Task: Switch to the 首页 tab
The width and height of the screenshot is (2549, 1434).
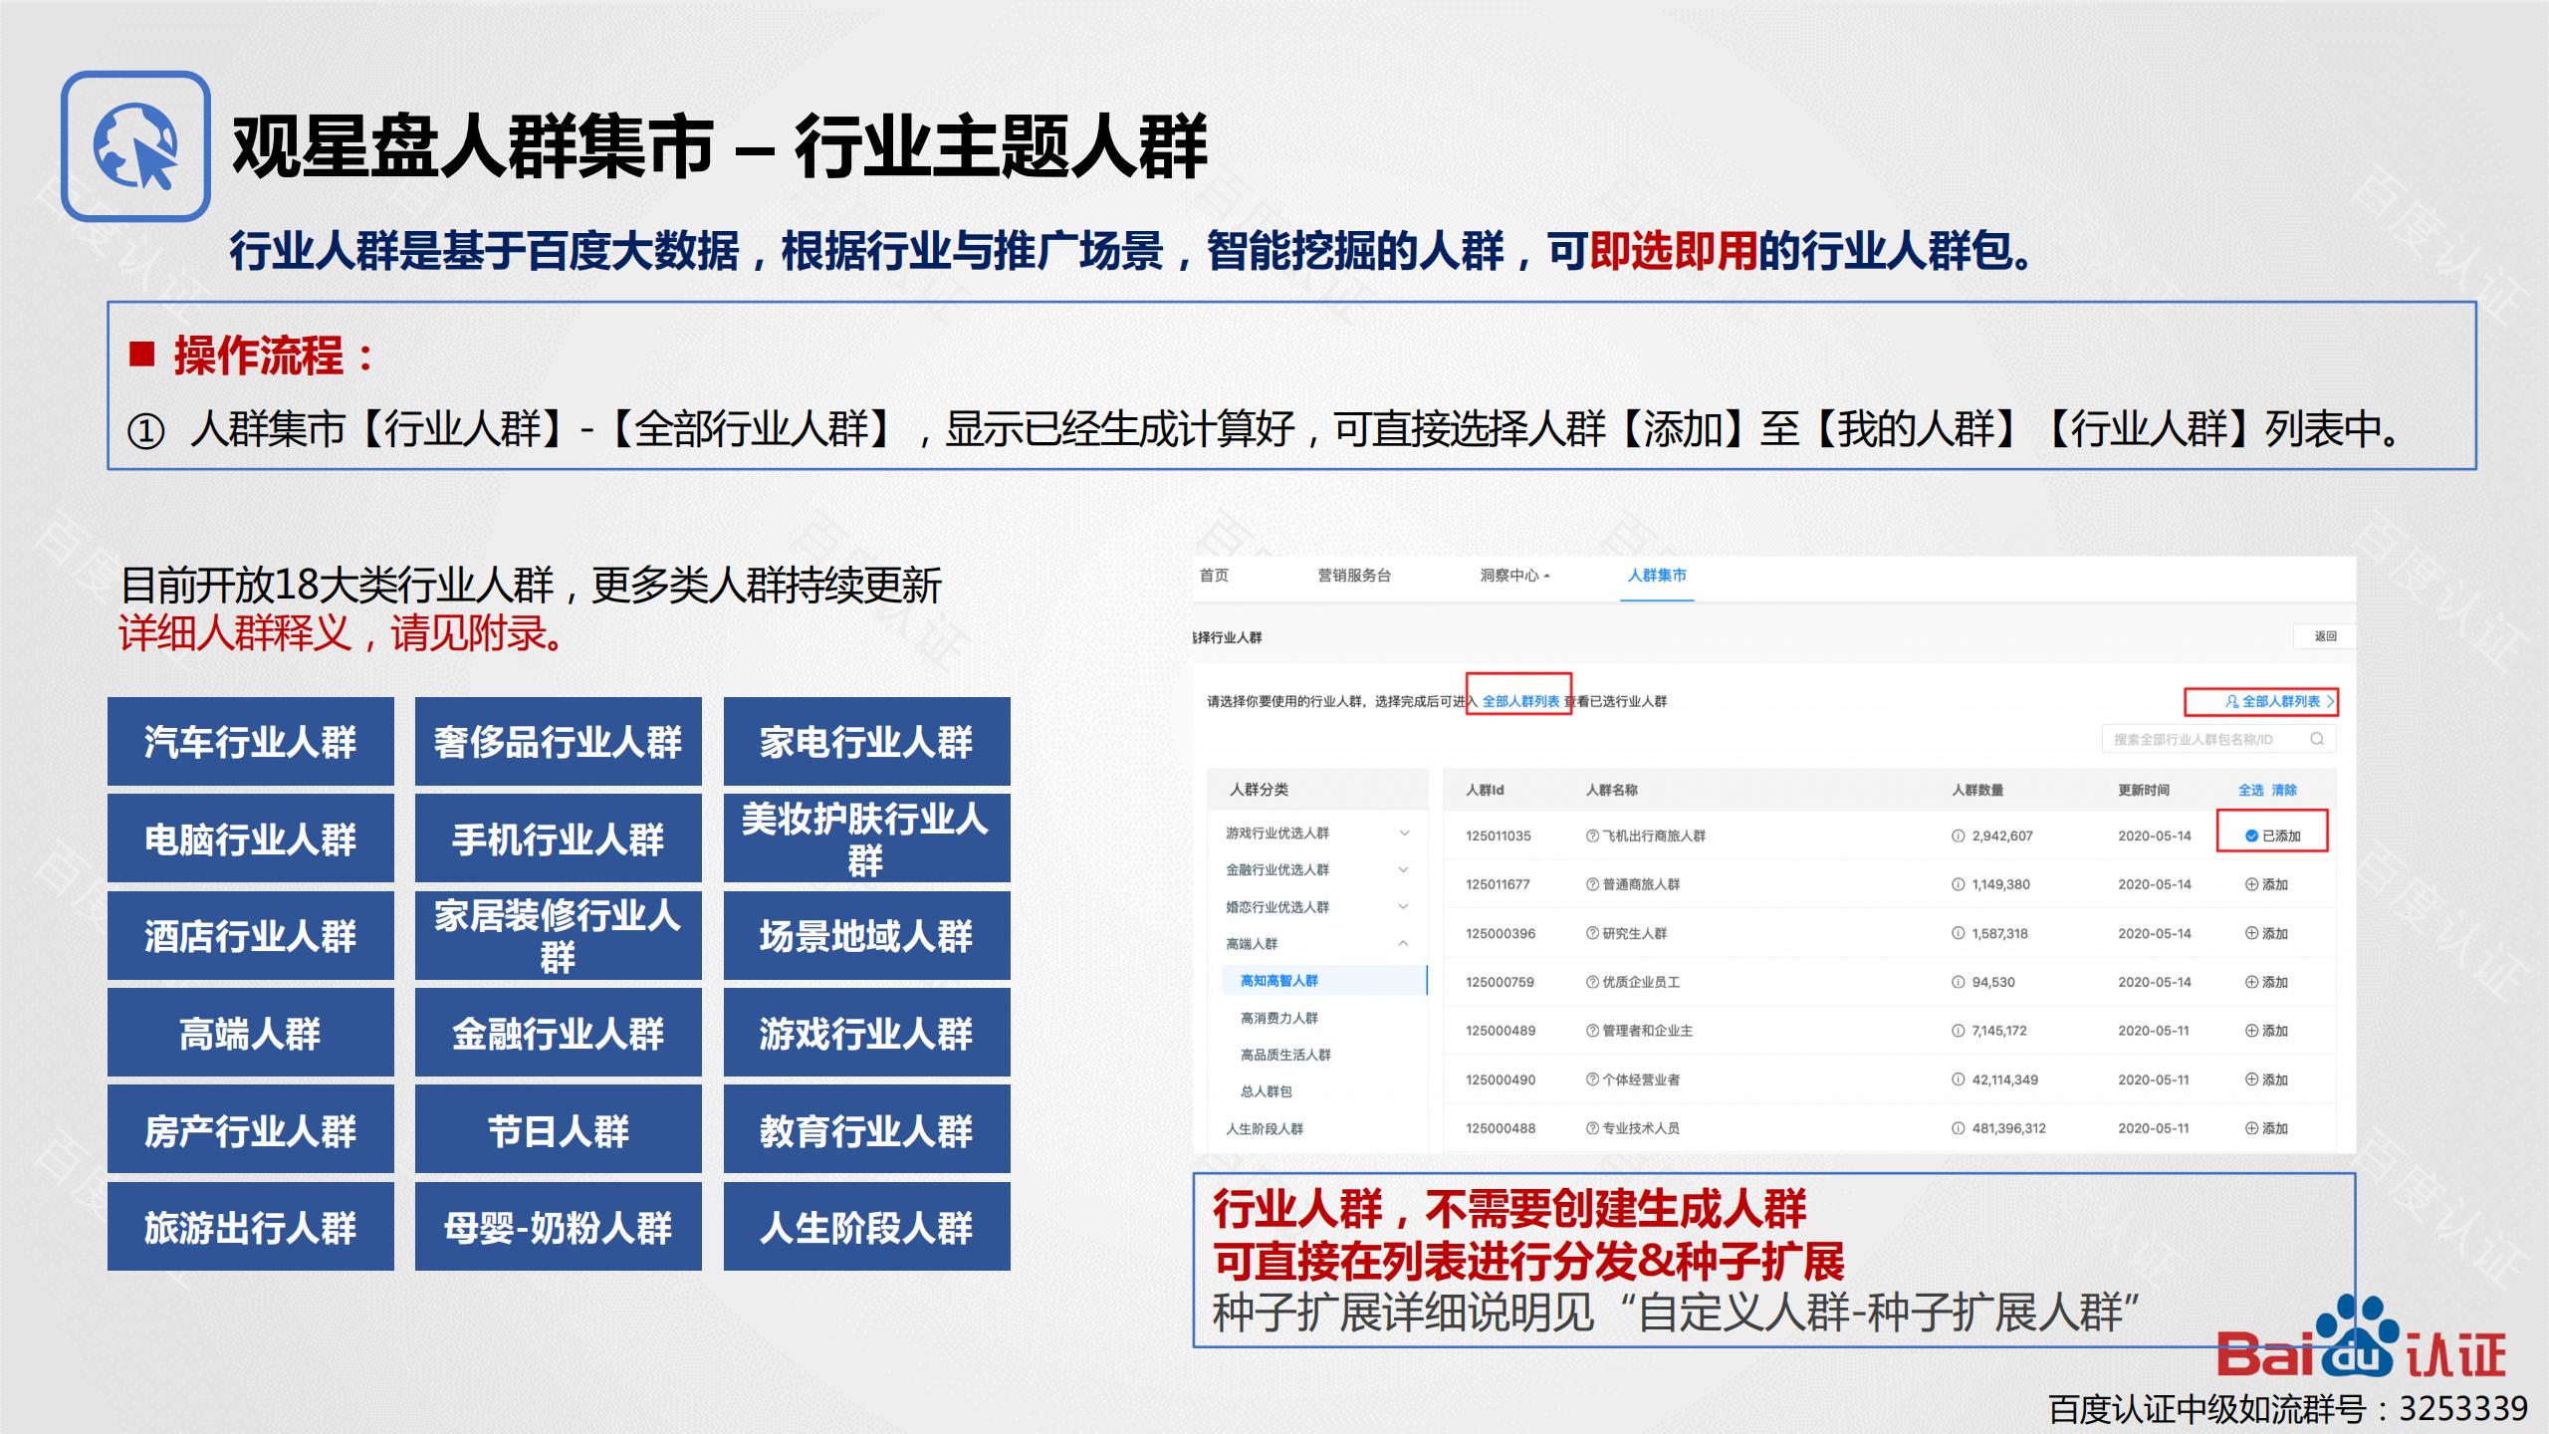Action: pyautogui.click(x=1214, y=576)
